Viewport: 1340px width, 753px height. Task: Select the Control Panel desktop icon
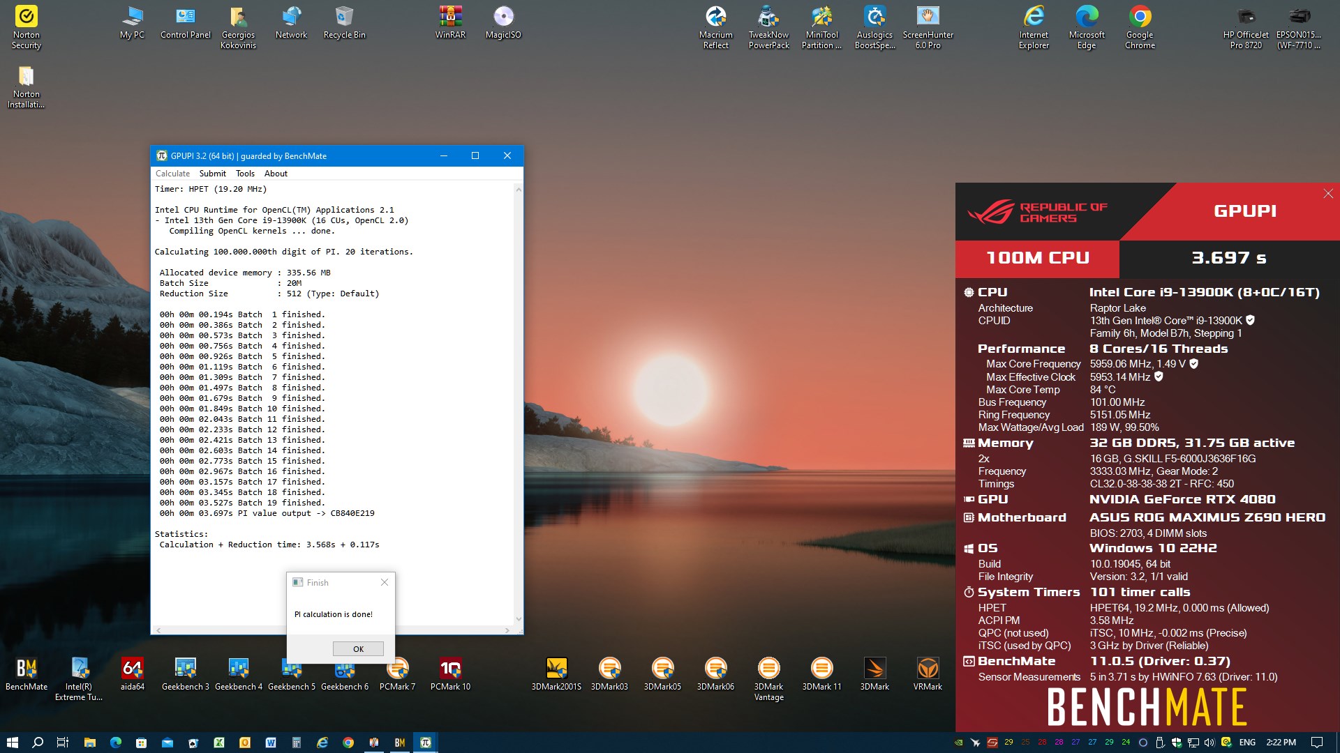click(x=185, y=22)
